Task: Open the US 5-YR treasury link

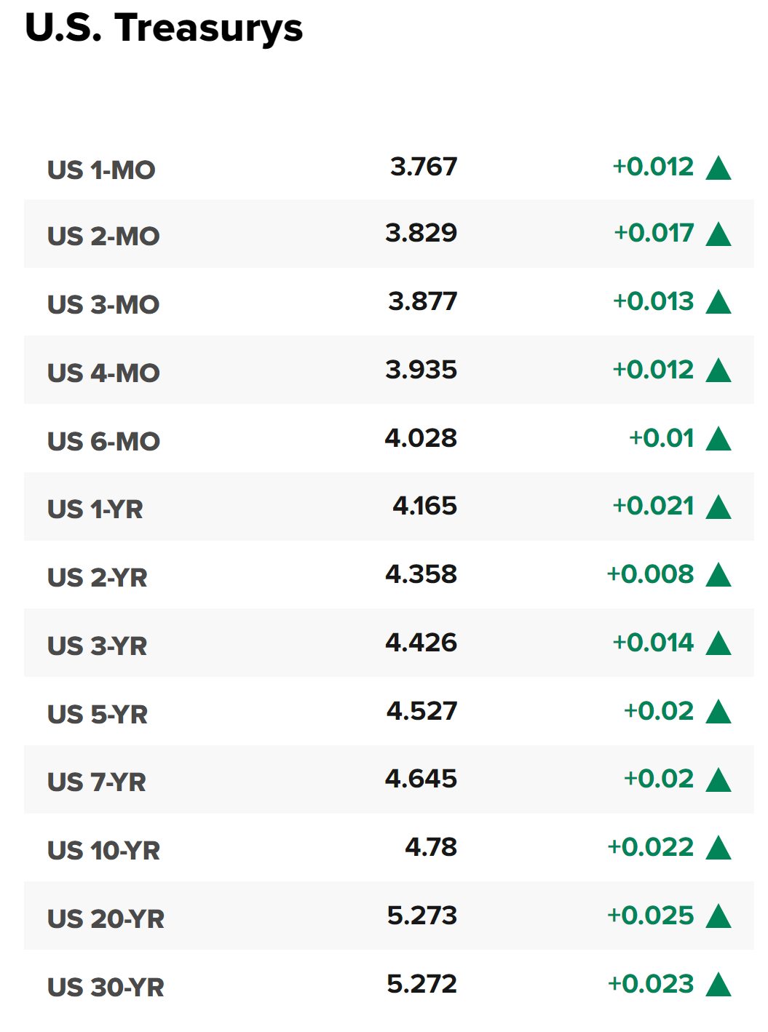Action: point(98,714)
